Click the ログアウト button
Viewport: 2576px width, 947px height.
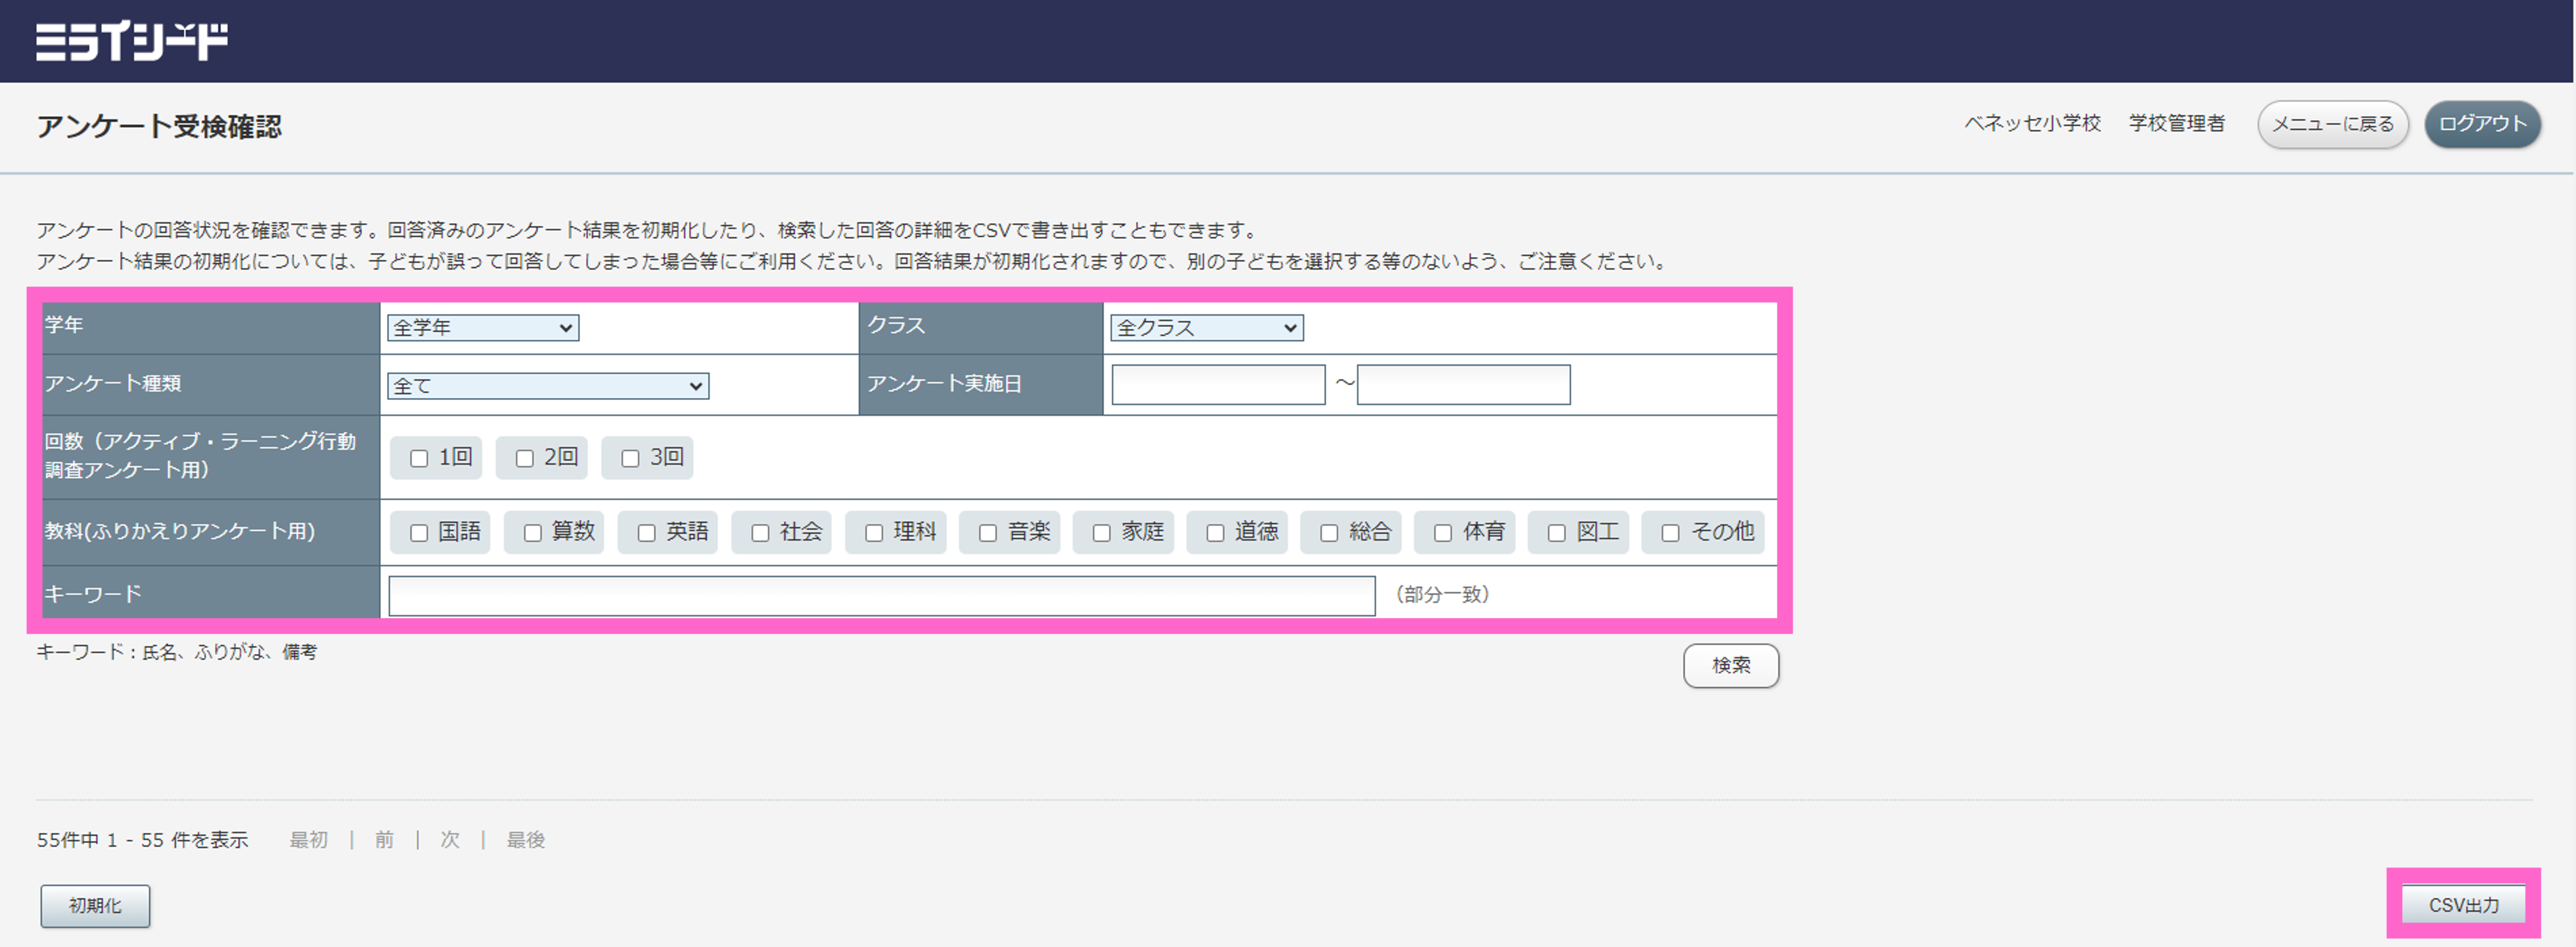2482,125
